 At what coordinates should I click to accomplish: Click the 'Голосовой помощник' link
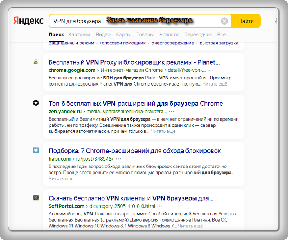[122, 43]
